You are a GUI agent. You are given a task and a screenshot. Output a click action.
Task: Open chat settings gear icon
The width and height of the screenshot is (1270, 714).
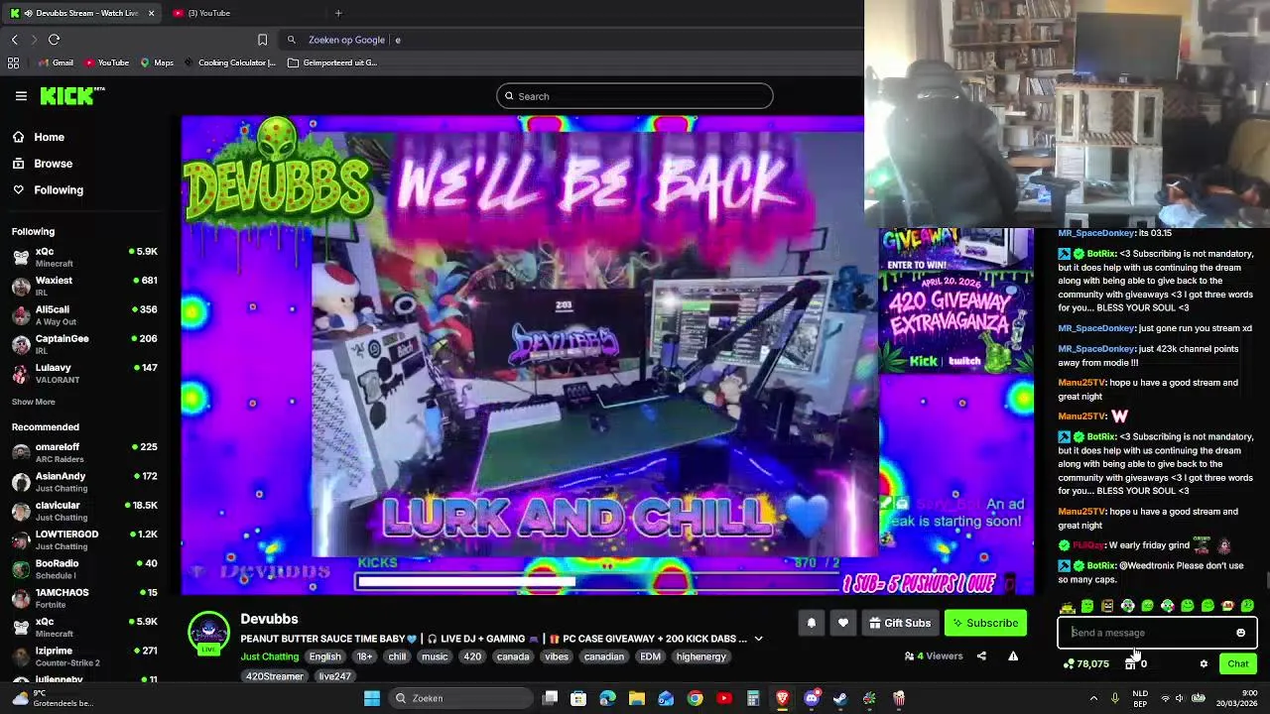click(x=1204, y=664)
